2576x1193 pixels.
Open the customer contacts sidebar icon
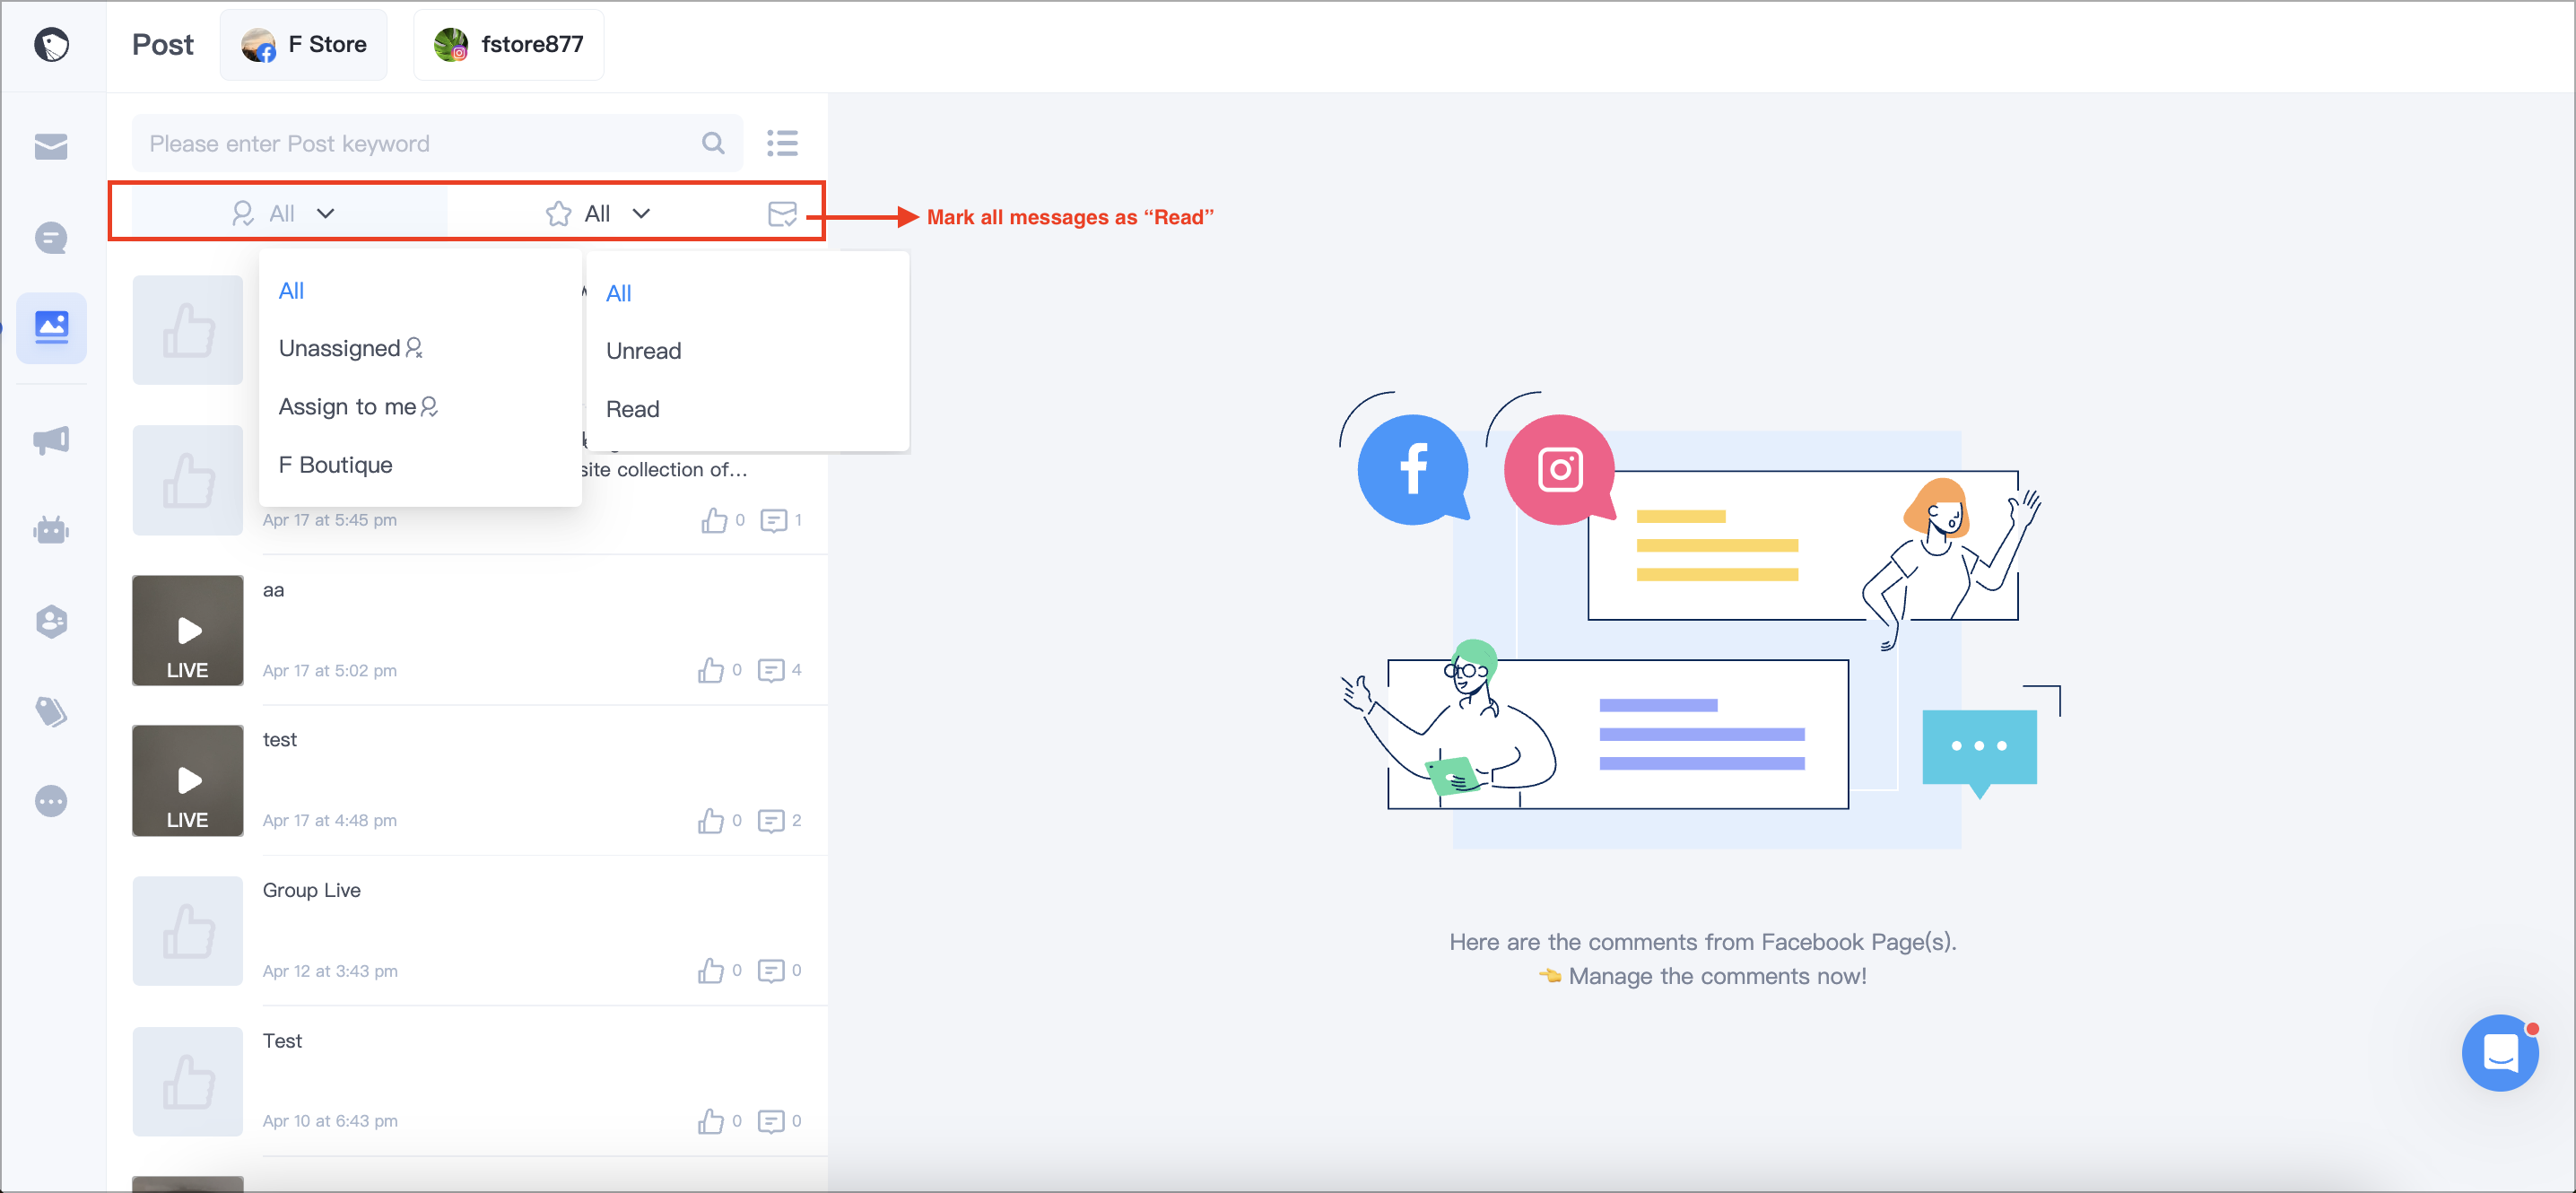pos(51,621)
